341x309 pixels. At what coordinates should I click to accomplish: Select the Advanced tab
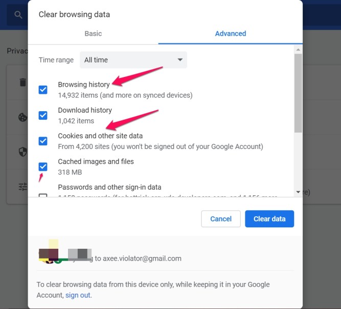click(231, 34)
